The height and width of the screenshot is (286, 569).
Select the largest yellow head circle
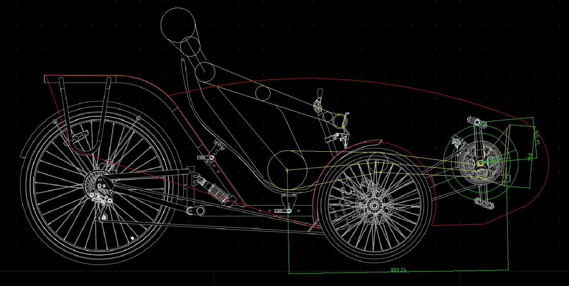(178, 25)
